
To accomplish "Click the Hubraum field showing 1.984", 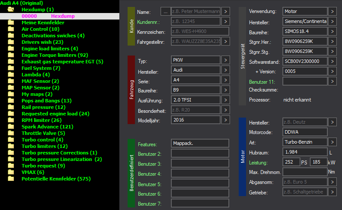I will tap(305, 152).
